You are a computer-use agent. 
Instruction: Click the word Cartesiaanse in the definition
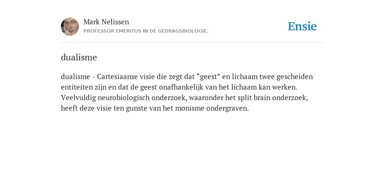(x=117, y=76)
